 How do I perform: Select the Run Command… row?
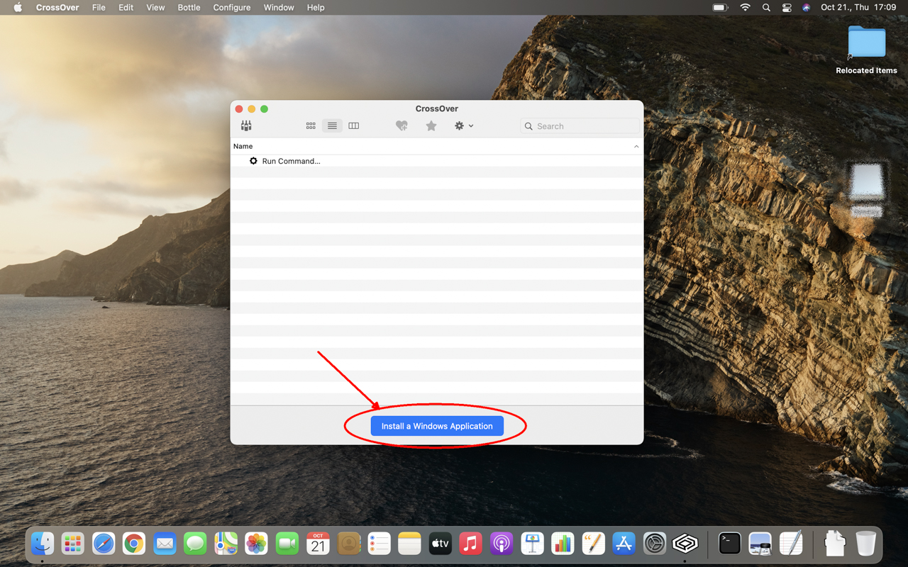(437, 161)
